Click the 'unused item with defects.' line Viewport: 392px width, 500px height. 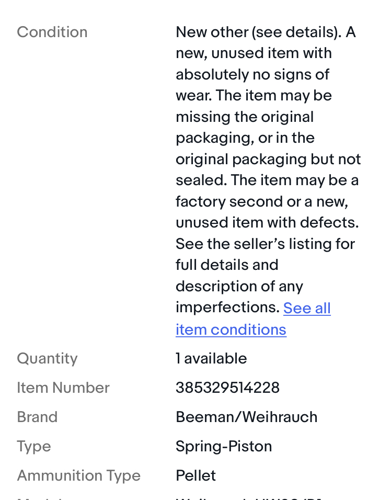point(267,223)
